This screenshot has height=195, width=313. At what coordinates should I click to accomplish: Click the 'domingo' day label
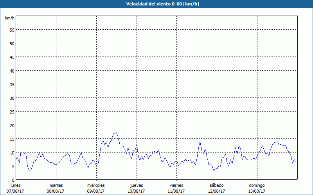point(257,185)
